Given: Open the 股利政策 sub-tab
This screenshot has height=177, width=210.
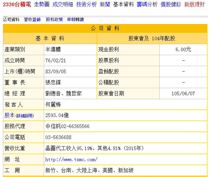Looking at the screenshot, I should click(54, 19).
